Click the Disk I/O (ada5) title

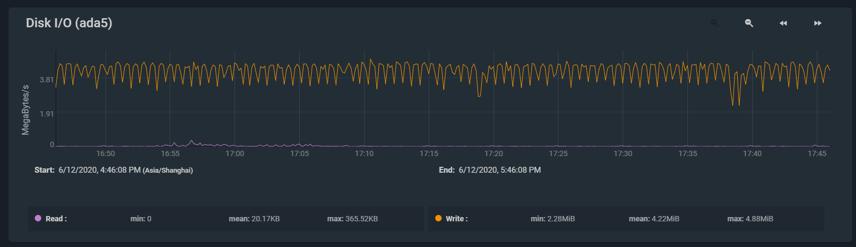[69, 23]
